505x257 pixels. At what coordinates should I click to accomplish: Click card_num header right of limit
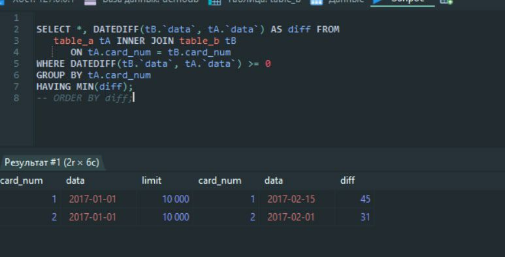[220, 180]
